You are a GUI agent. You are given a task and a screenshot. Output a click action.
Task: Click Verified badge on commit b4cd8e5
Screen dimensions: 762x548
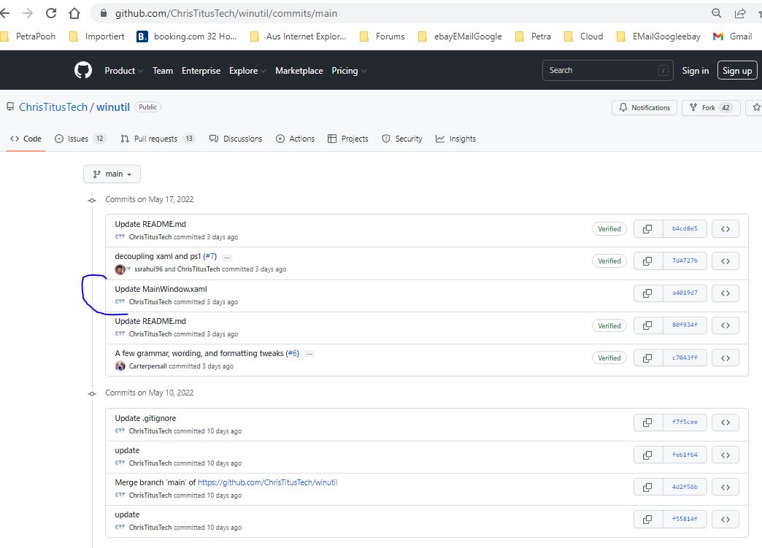click(609, 229)
